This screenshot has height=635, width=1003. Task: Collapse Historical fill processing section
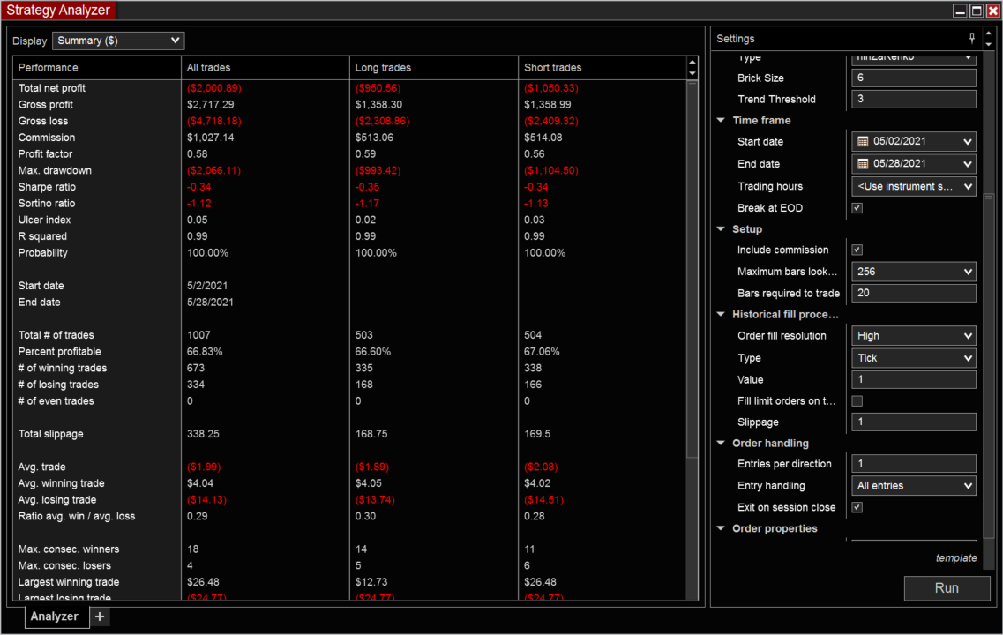[721, 315]
